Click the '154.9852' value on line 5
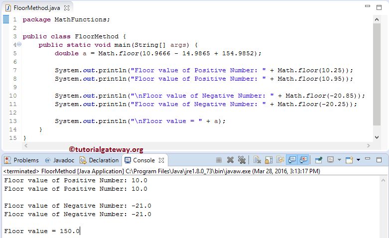The width and height of the screenshot is (389, 238). [238, 53]
